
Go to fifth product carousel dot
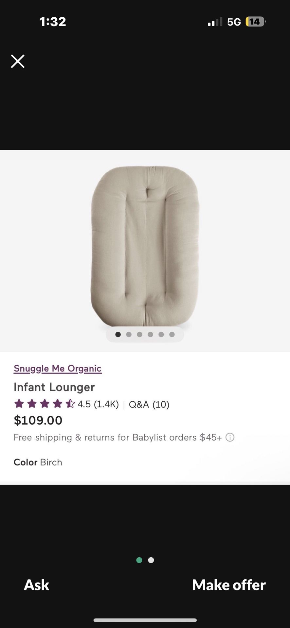pos(161,334)
